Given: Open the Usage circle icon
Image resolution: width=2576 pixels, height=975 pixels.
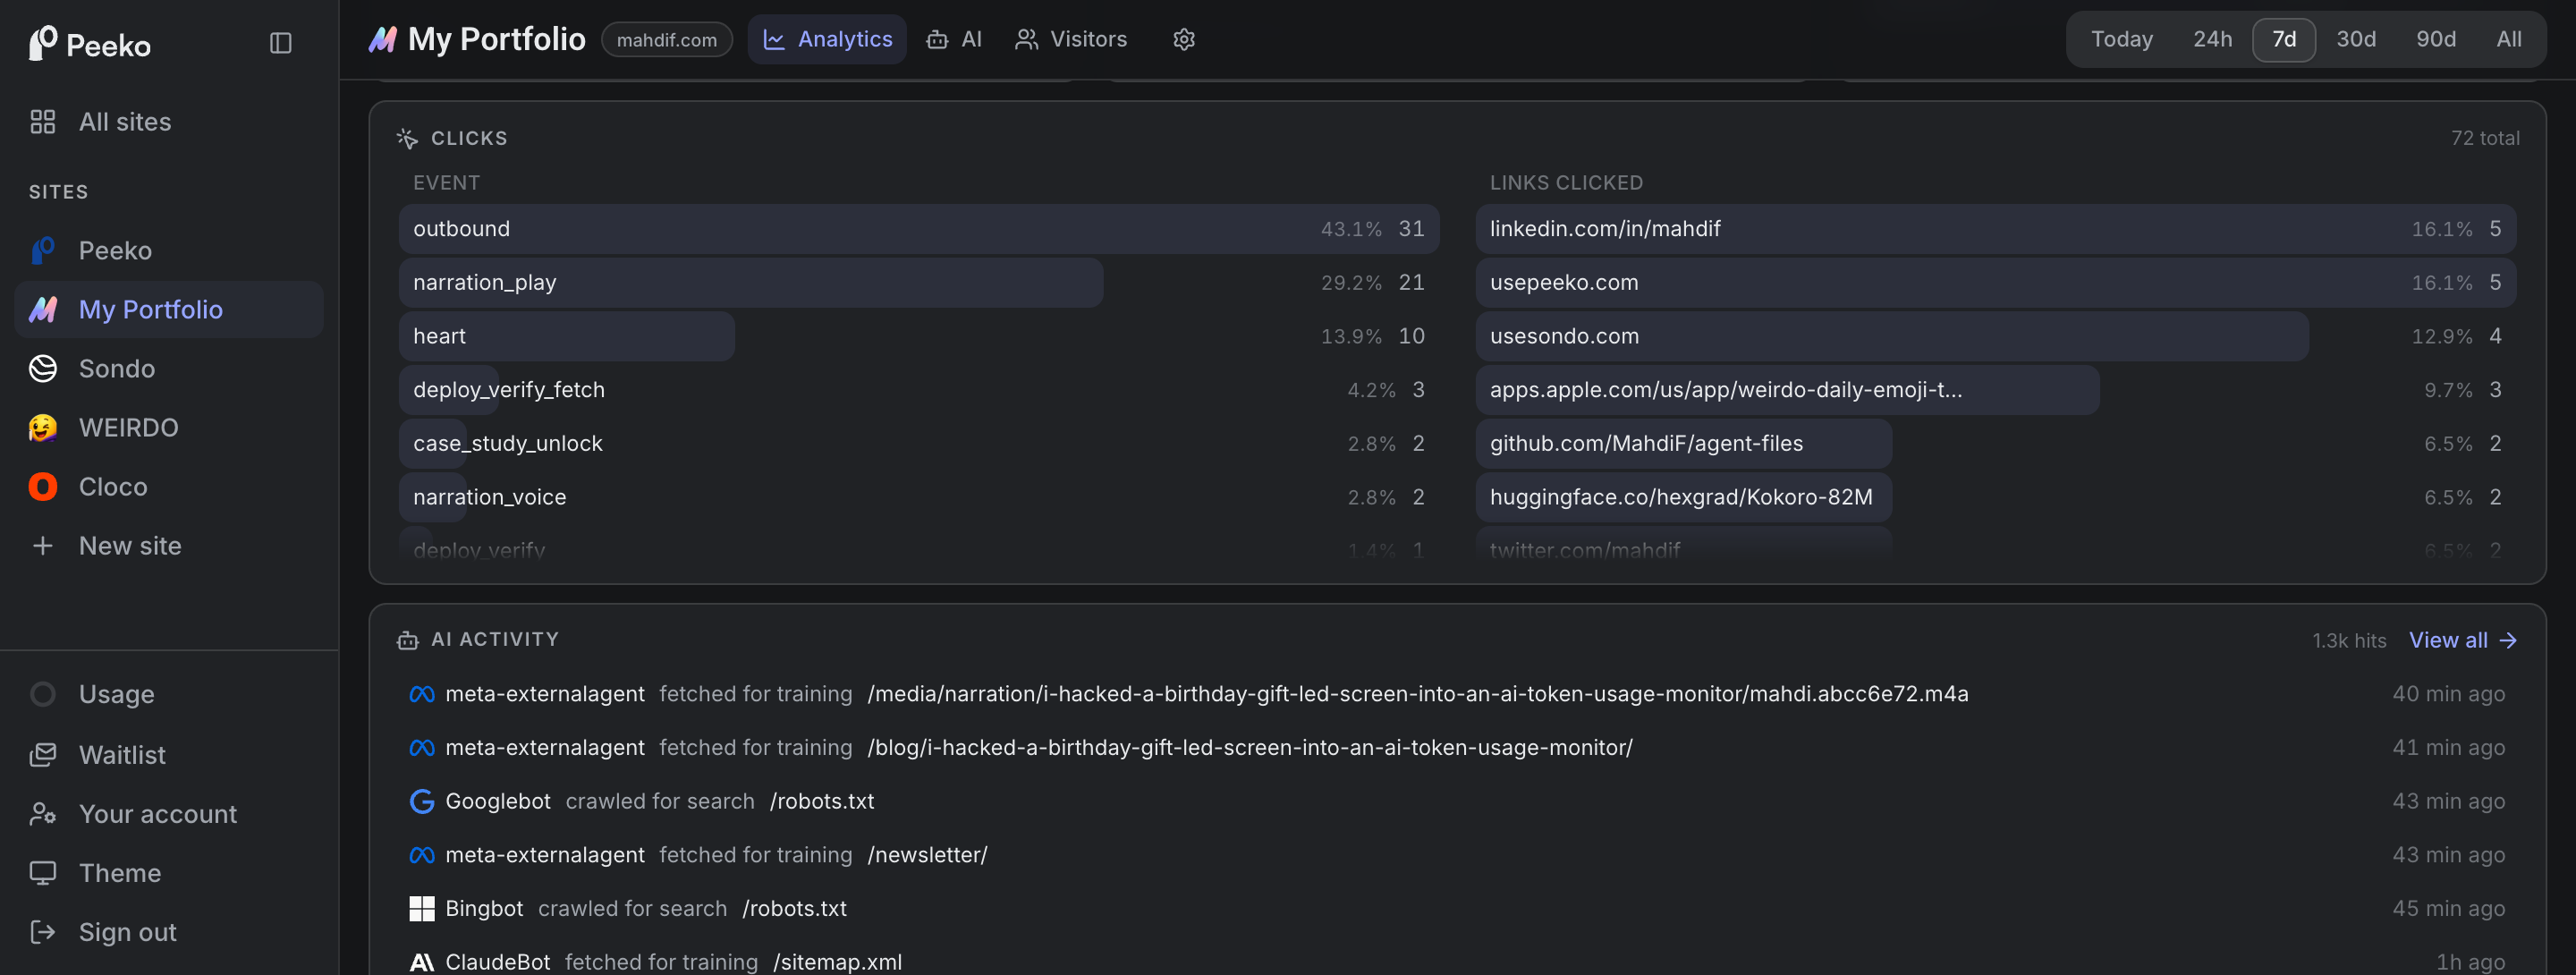Looking at the screenshot, I should coord(43,694).
